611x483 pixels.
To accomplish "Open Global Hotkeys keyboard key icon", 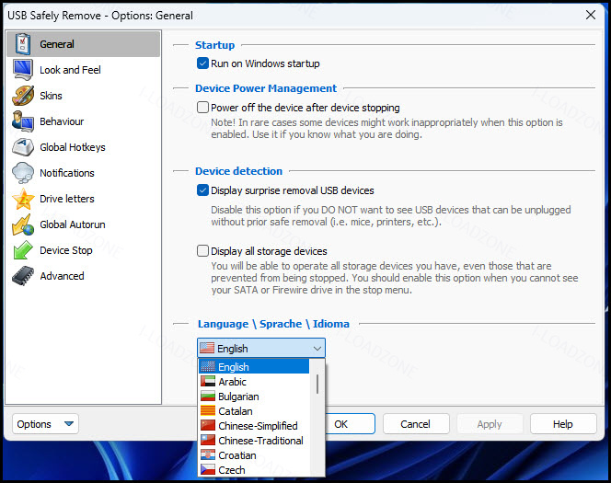I will (x=23, y=147).
